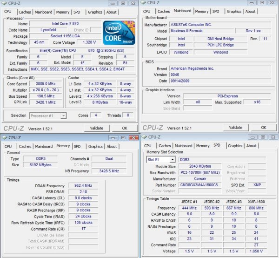Click Validate button in the Mainboard window
Viewport: 279px width, 258px height.
click(236, 128)
